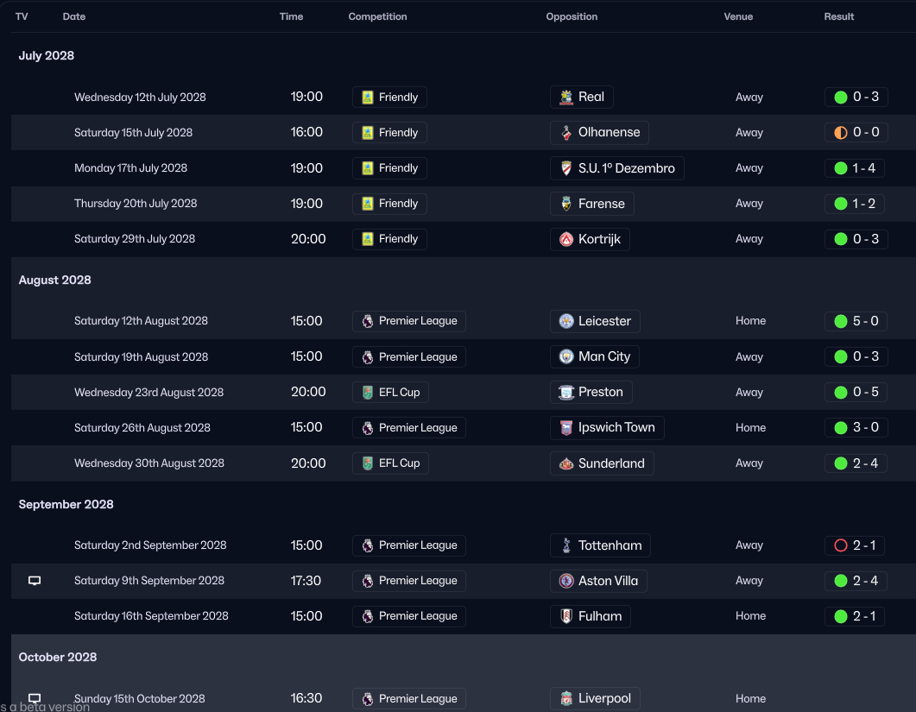The height and width of the screenshot is (712, 916).
Task: Click the TV broadcast icon beside Liverpool fixture
Action: 35,698
